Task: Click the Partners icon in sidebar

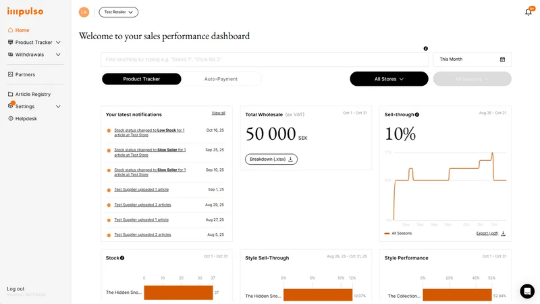Action: tap(10, 74)
